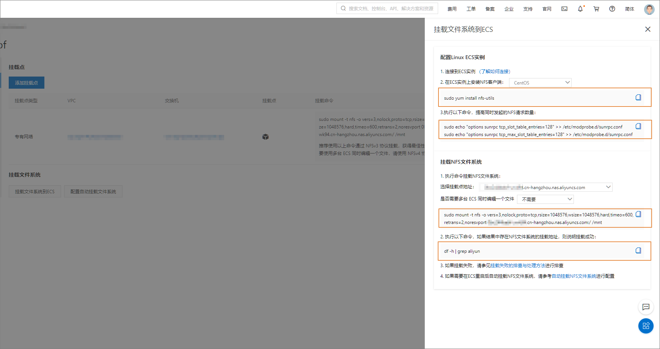The width and height of the screenshot is (660, 349).
Task: Click the VPC column header
Action: click(x=71, y=100)
